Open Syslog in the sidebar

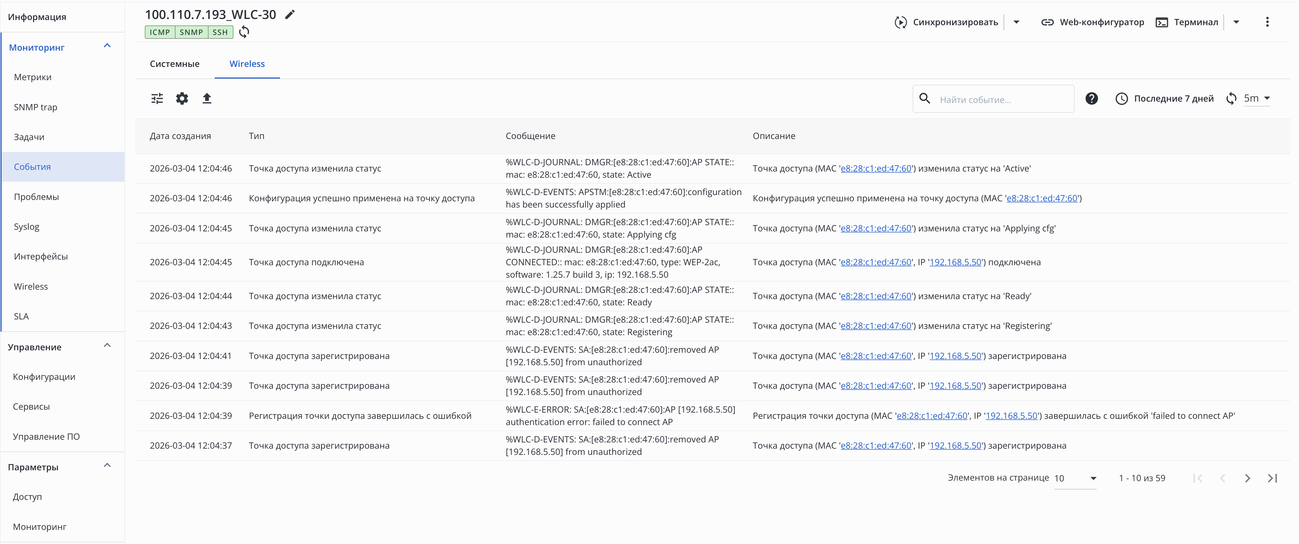[x=27, y=226]
